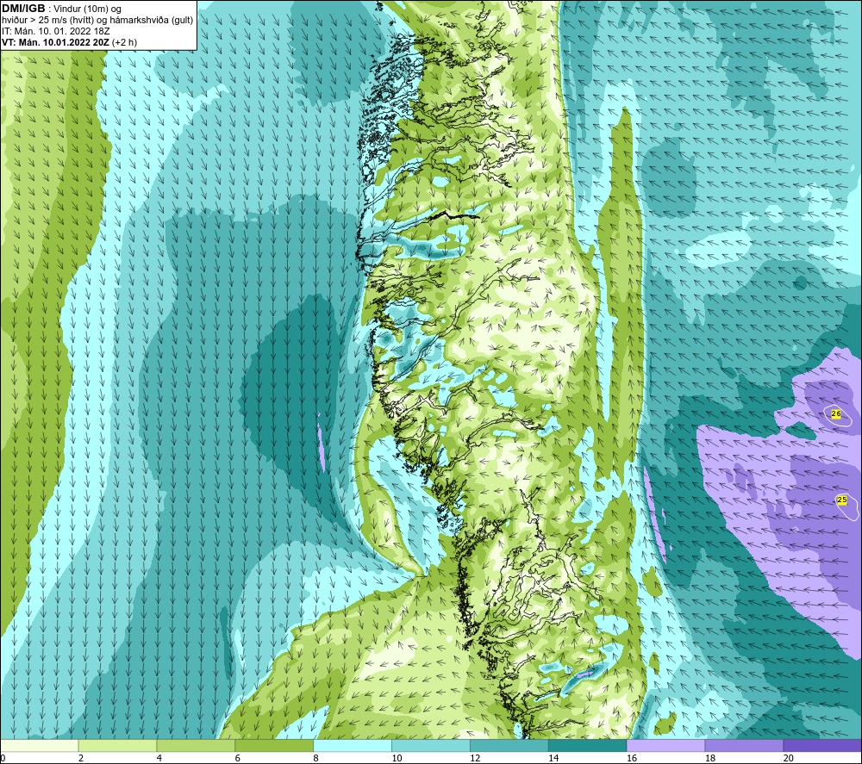Click the scale label 18
This screenshot has height=764, width=862.
pyautogui.click(x=710, y=758)
